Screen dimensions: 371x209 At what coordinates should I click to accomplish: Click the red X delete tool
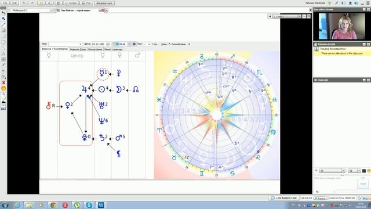3,82
